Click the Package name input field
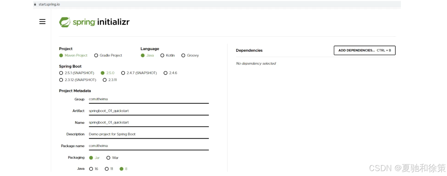Viewport: 447px width, 176px height. click(149, 146)
